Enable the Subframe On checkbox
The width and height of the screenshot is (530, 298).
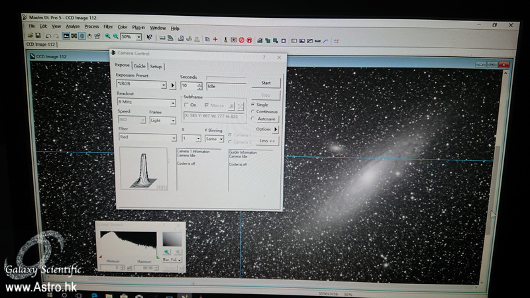[x=187, y=105]
